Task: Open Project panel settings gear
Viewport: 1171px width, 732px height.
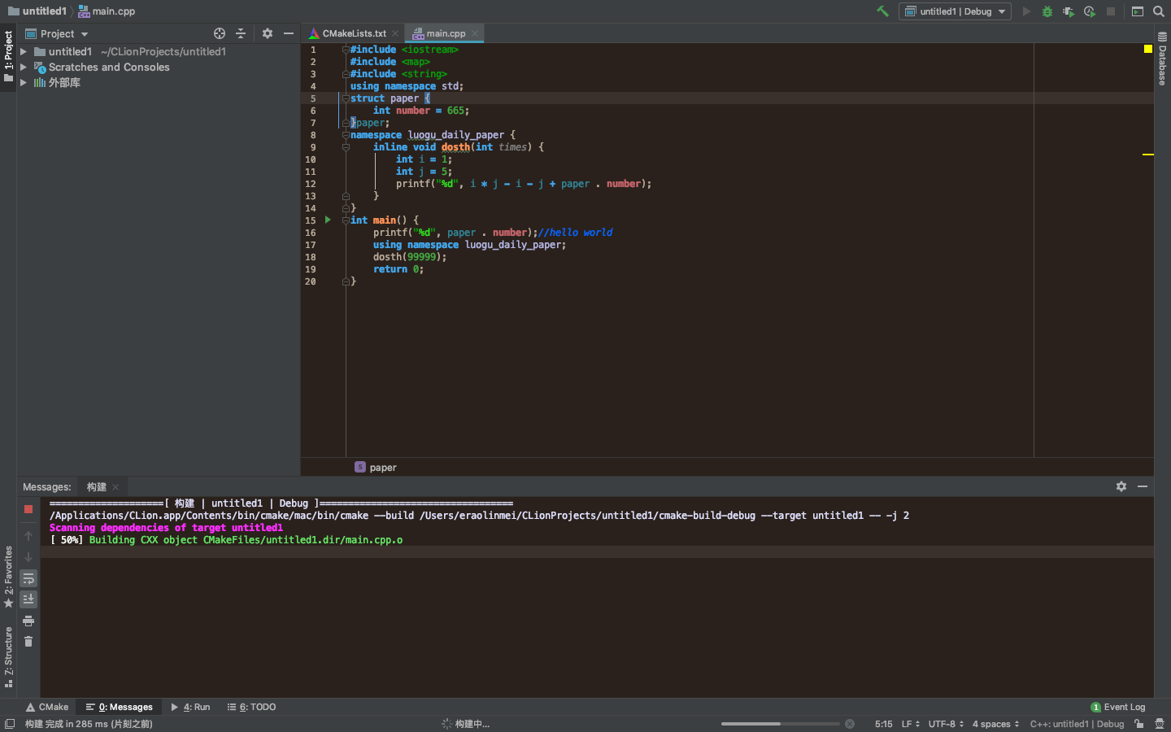Action: click(x=268, y=33)
